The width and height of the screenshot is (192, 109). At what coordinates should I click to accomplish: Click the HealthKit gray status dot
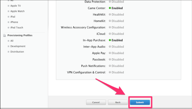[x=110, y=14]
